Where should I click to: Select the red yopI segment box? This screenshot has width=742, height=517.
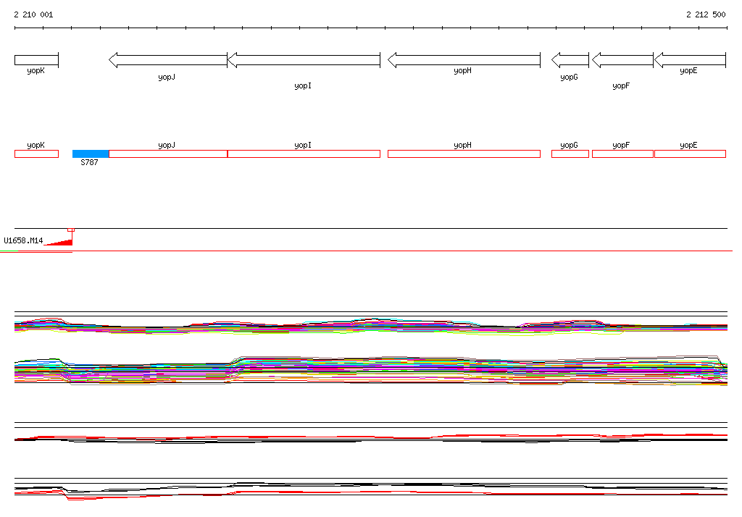click(304, 154)
